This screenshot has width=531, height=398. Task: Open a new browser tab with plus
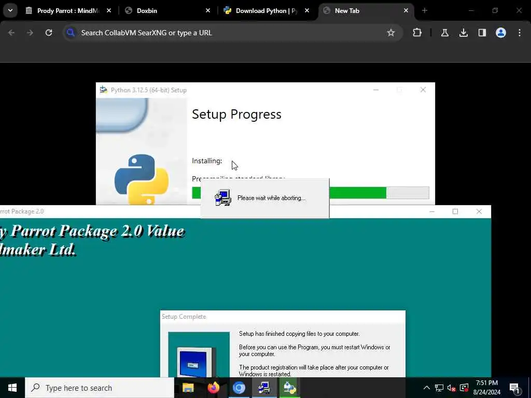[425, 11]
